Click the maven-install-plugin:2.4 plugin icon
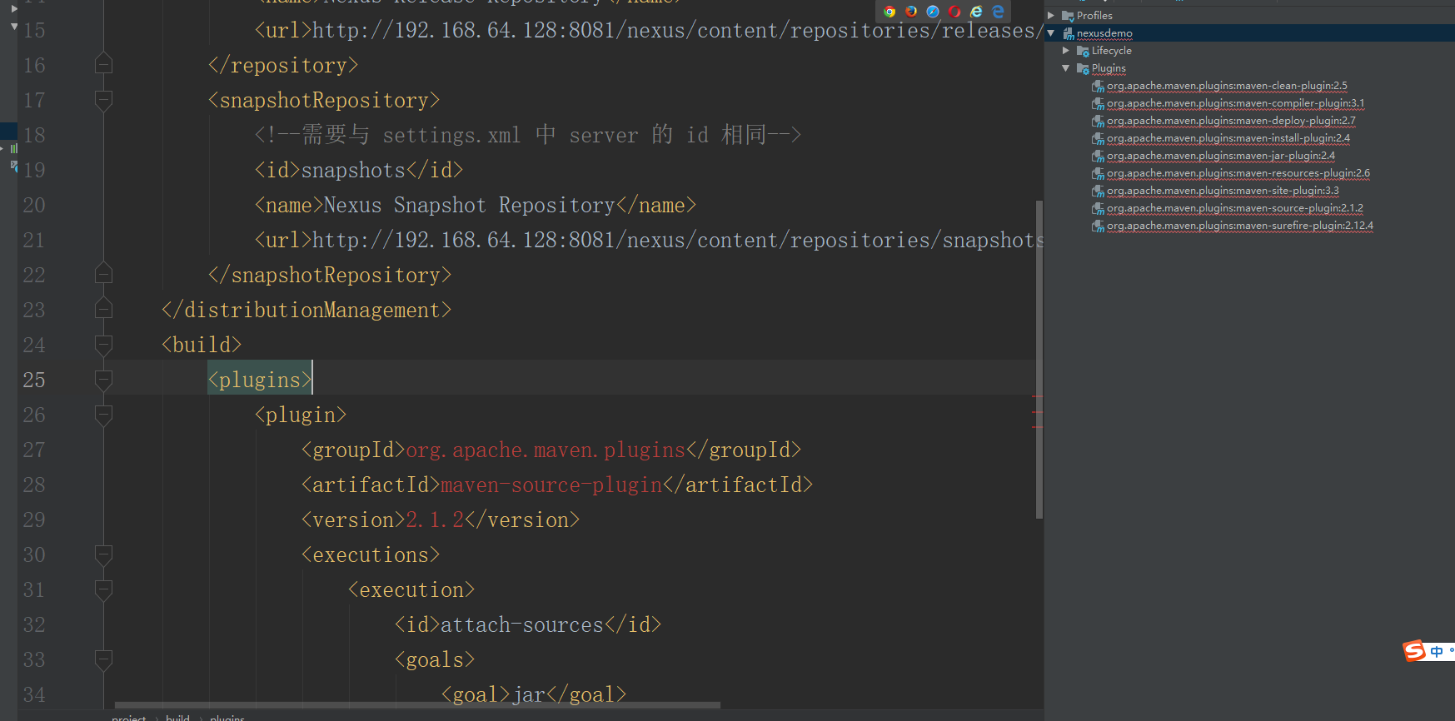 1098,138
